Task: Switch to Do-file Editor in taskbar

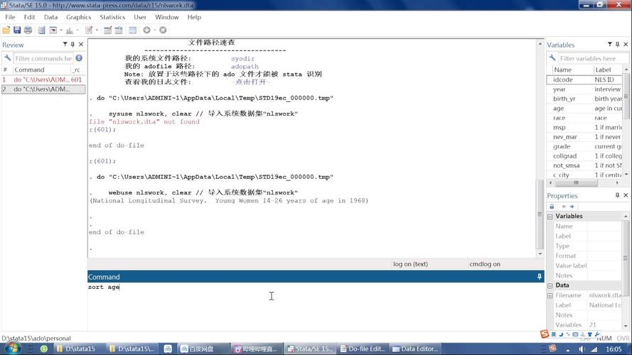Action: [363, 349]
